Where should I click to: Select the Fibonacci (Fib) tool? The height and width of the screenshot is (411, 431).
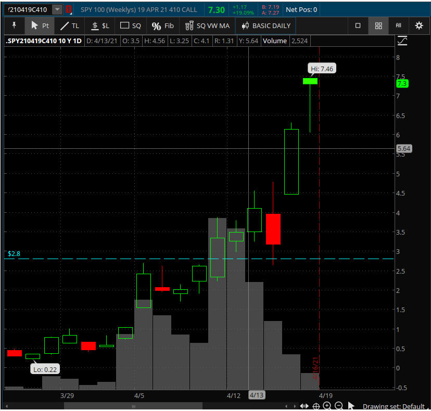tap(162, 25)
